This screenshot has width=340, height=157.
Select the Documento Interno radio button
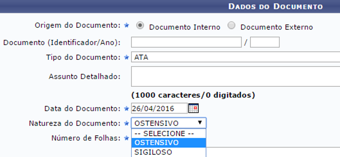tap(140, 26)
